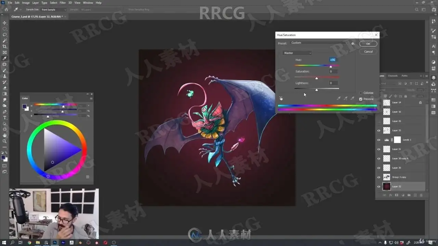Screen dimensions: 438x246
Task: Click the lock icon on Layer 14
Action: (420, 102)
